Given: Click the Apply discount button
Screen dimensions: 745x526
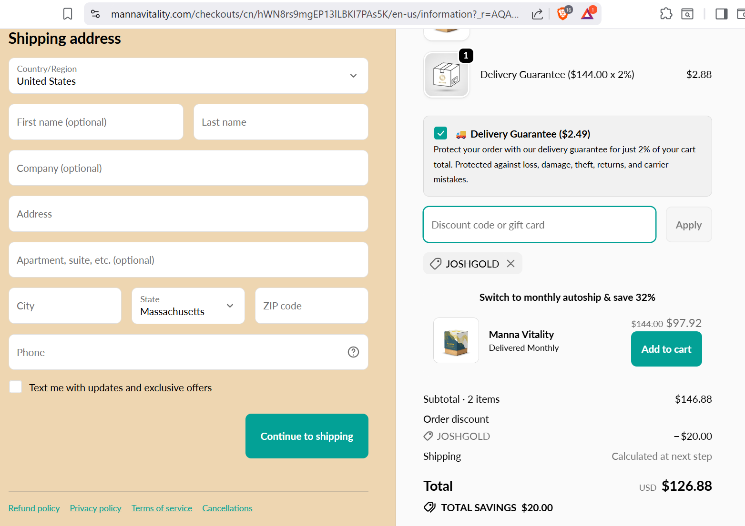Looking at the screenshot, I should pos(689,225).
